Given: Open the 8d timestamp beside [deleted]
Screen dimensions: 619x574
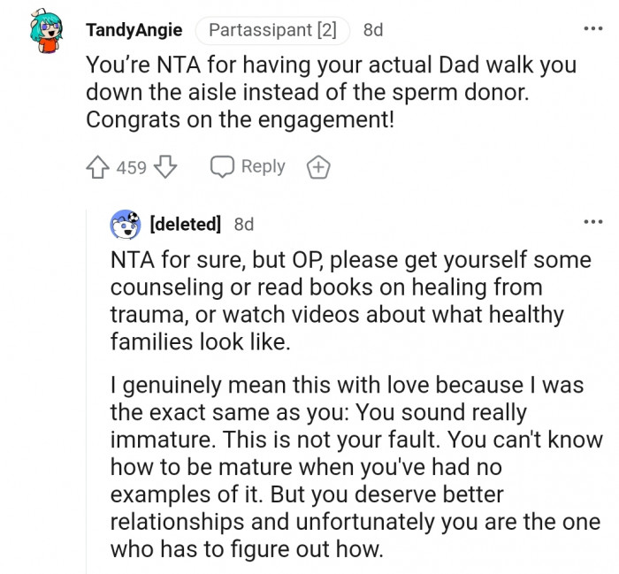Looking at the screenshot, I should coord(243,225).
